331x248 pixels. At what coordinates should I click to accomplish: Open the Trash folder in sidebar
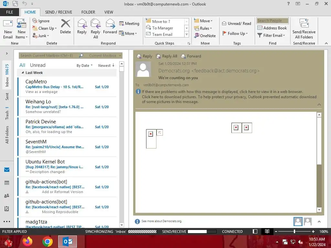pyautogui.click(x=7, y=113)
